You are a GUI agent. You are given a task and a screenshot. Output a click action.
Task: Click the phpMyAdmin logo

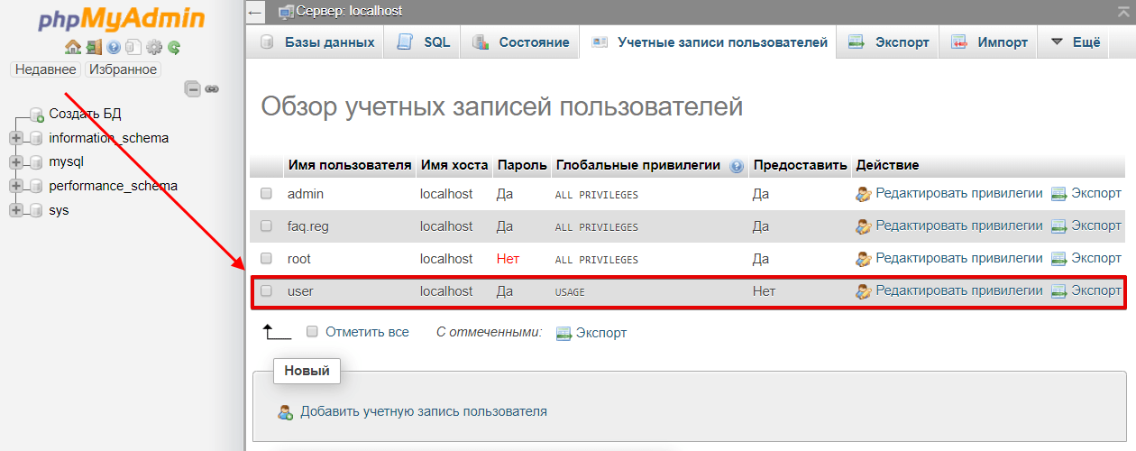pos(122,19)
